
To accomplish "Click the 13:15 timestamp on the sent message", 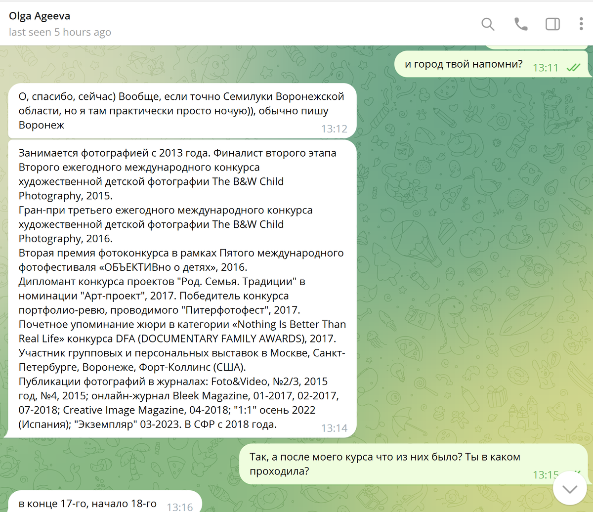I will (x=545, y=475).
